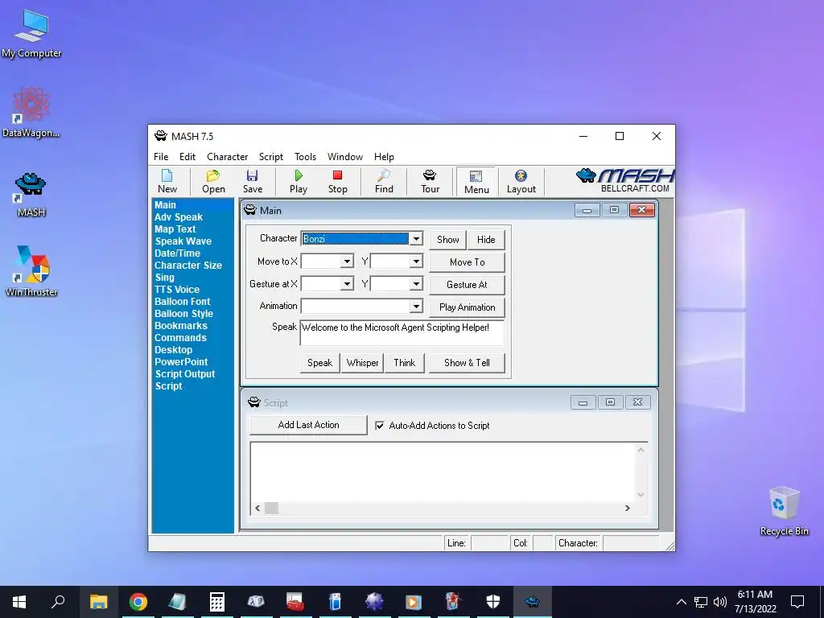This screenshot has width=824, height=618.
Task: Click the Layout toolbar icon
Action: click(x=521, y=181)
